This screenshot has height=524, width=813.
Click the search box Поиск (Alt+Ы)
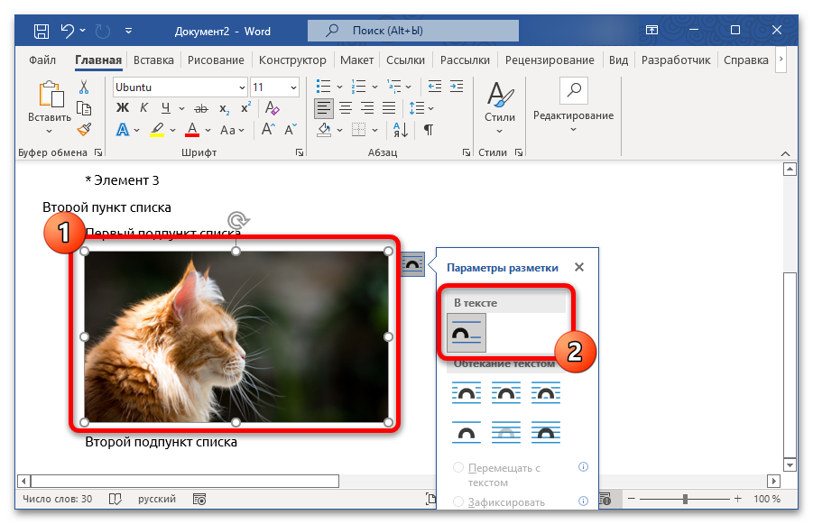point(413,31)
